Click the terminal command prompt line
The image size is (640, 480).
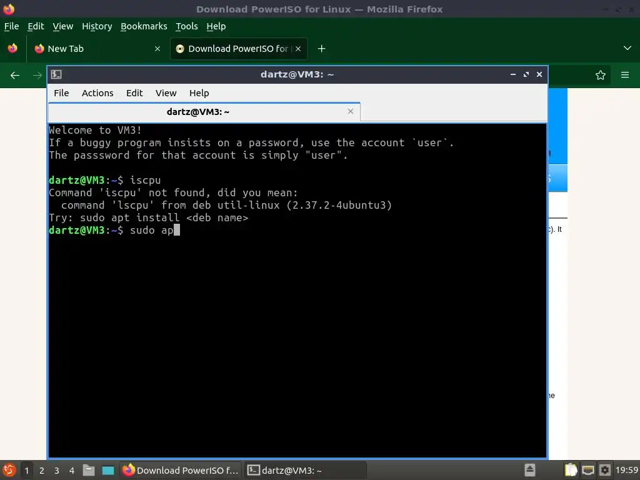[x=114, y=230]
